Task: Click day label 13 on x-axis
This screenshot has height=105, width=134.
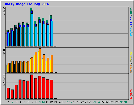Action: coord(55,102)
